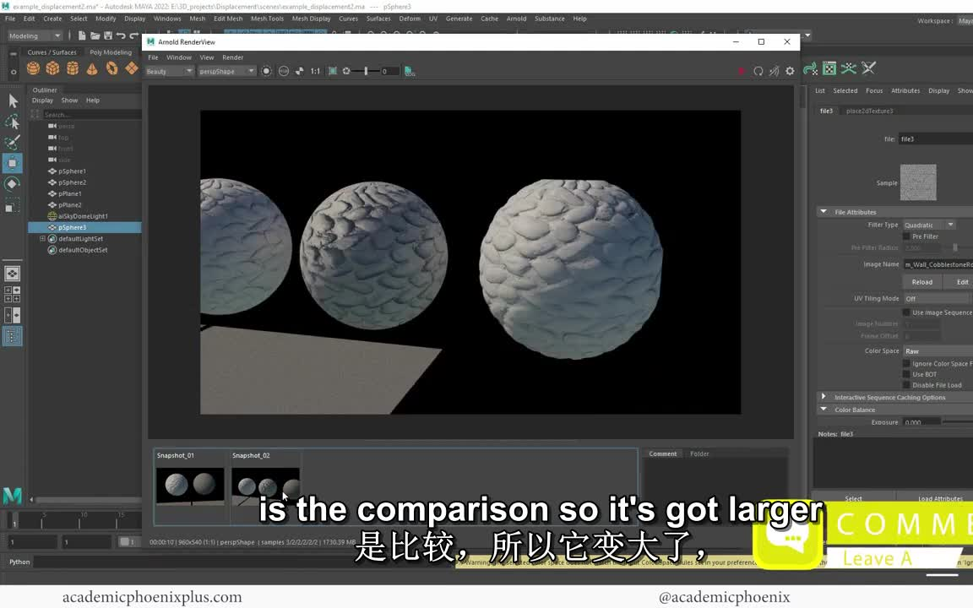The width and height of the screenshot is (973, 608).
Task: Open the Mesh Tools menu
Action: pyautogui.click(x=267, y=19)
